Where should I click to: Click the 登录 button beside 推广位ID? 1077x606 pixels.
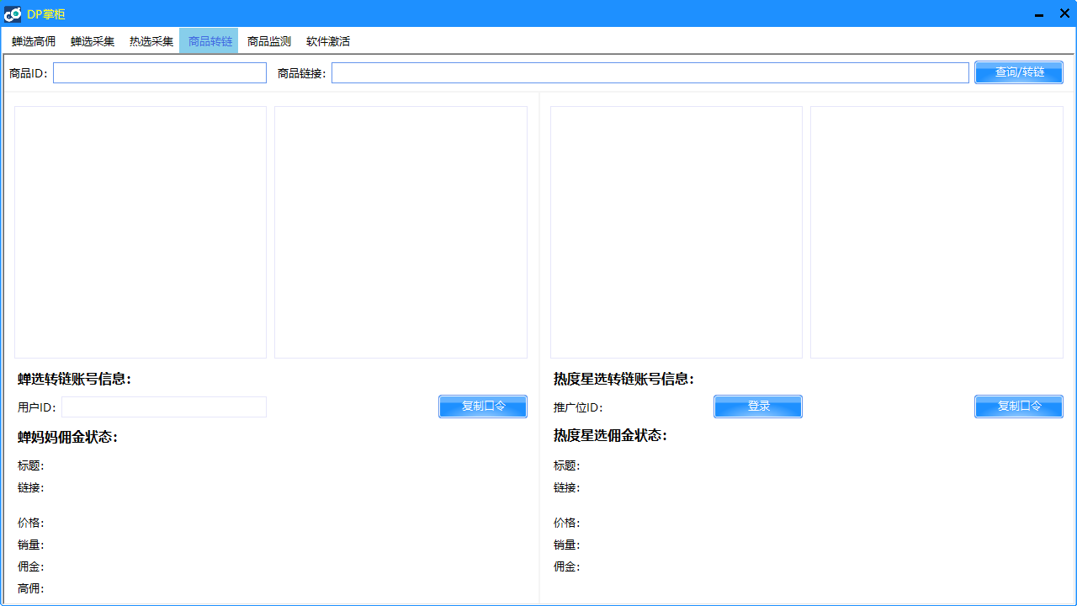(x=758, y=407)
